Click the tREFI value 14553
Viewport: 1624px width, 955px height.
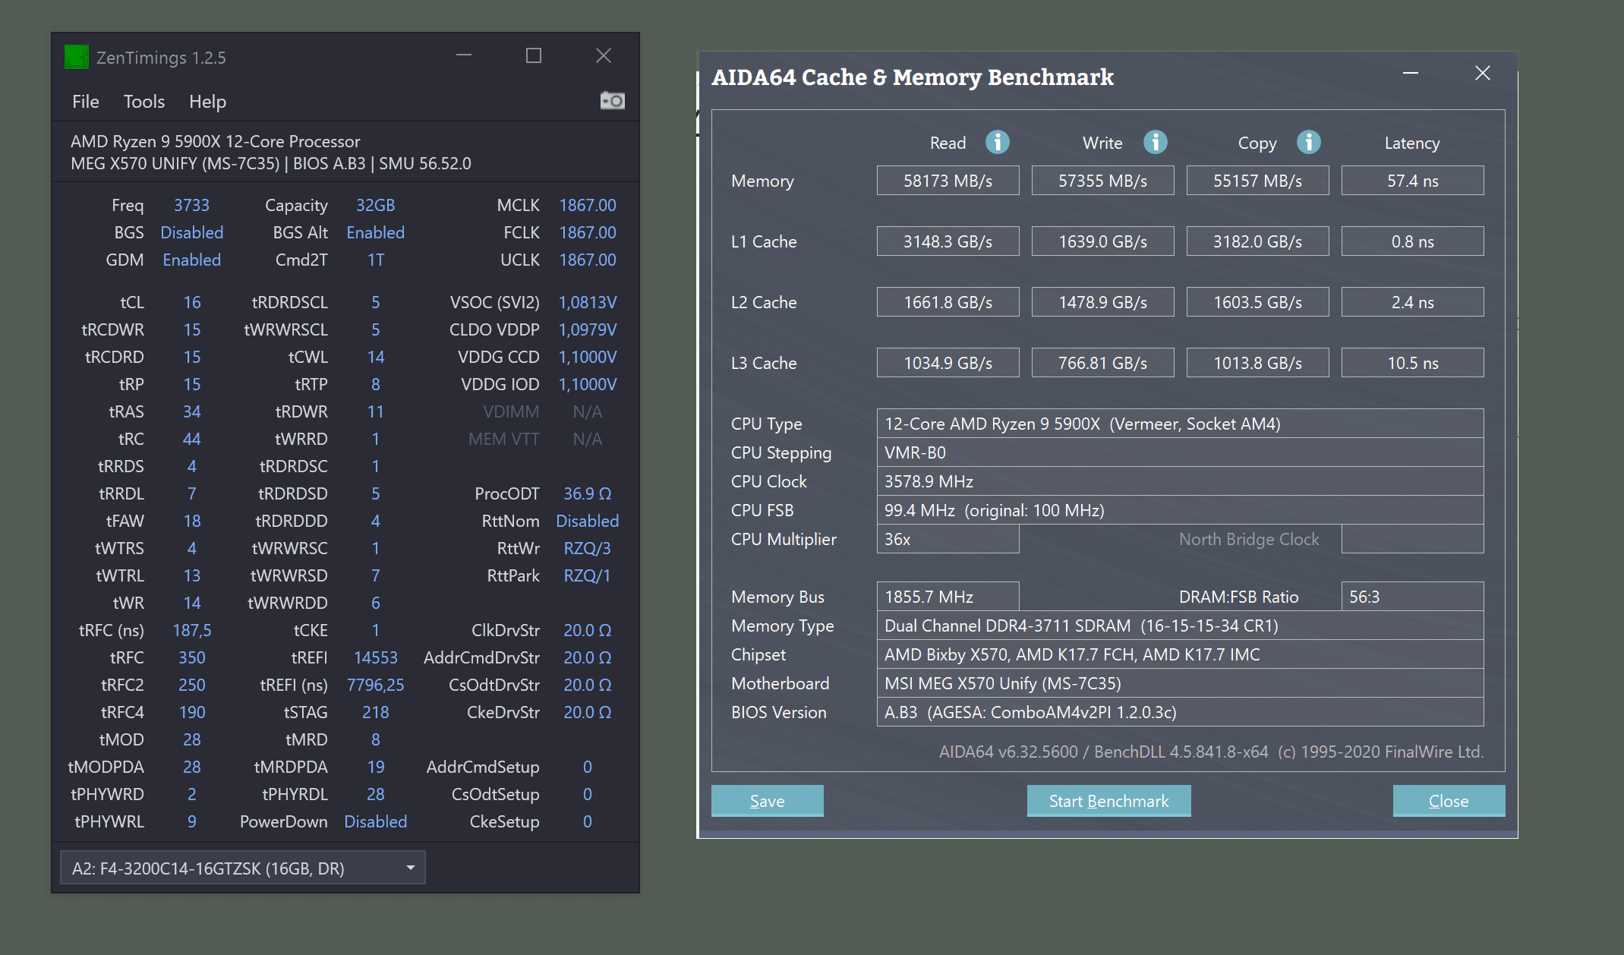(375, 657)
